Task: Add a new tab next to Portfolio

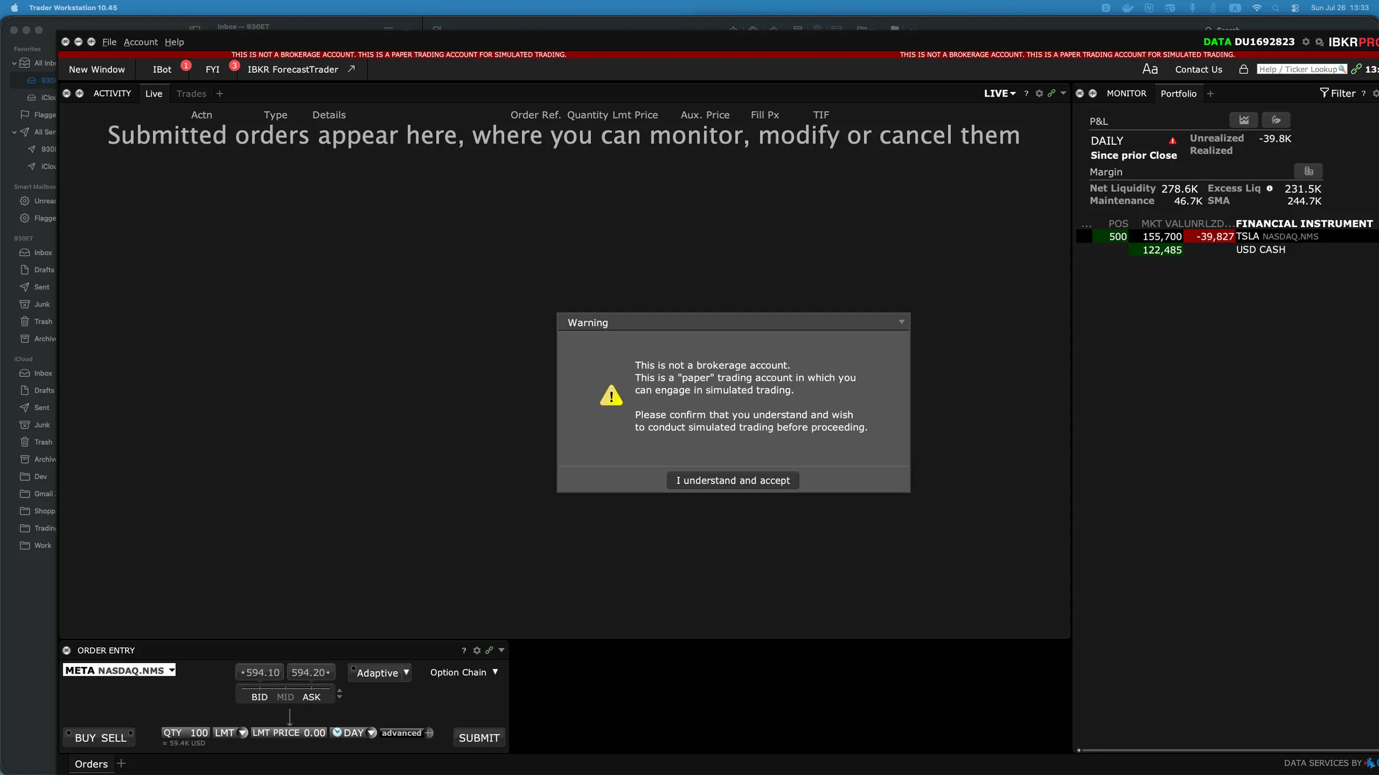Action: (1210, 94)
